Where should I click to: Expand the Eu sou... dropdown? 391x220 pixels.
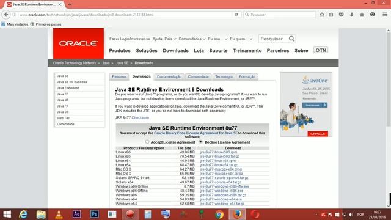pyautogui.click(x=217, y=38)
